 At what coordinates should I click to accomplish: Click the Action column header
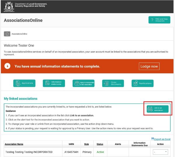point(160,144)
